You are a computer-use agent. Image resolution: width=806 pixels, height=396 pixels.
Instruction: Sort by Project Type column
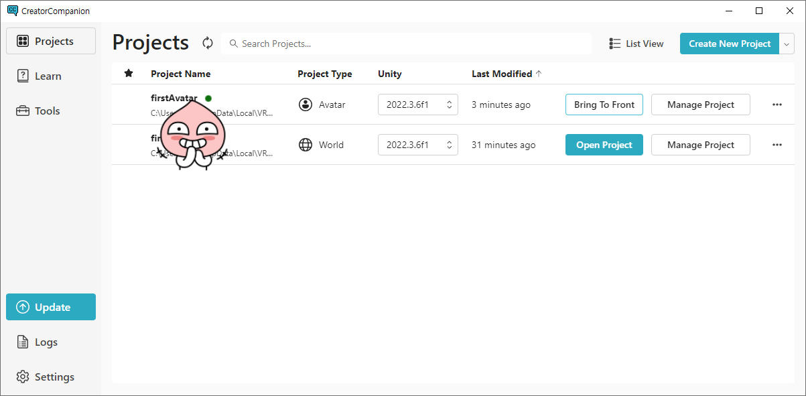325,74
